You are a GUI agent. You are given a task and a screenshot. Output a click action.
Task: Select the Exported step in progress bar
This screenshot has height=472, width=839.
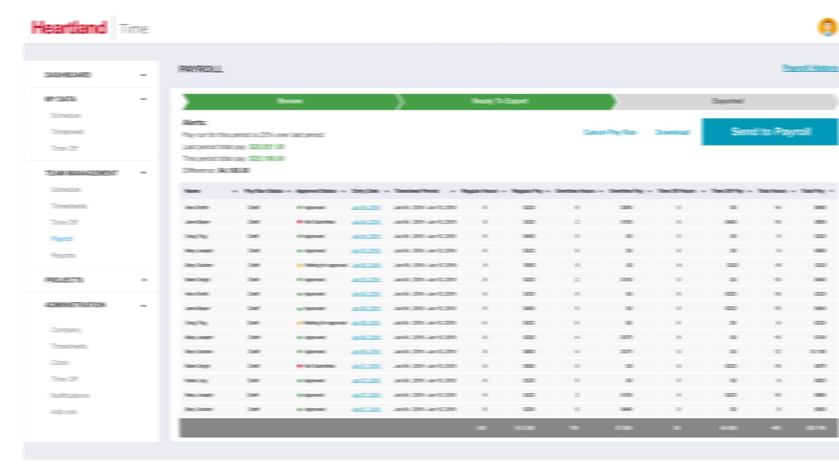[727, 101]
